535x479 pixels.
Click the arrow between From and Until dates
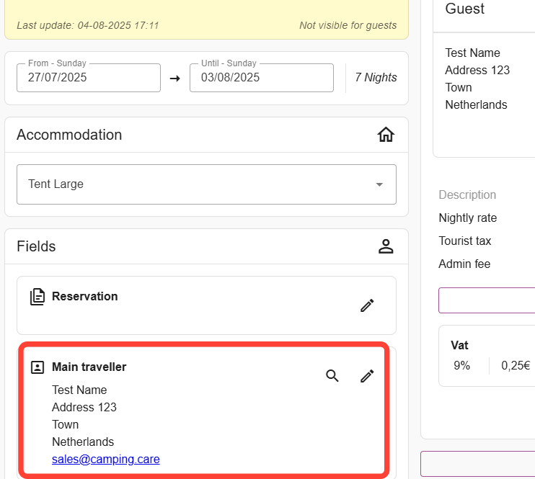pyautogui.click(x=175, y=78)
